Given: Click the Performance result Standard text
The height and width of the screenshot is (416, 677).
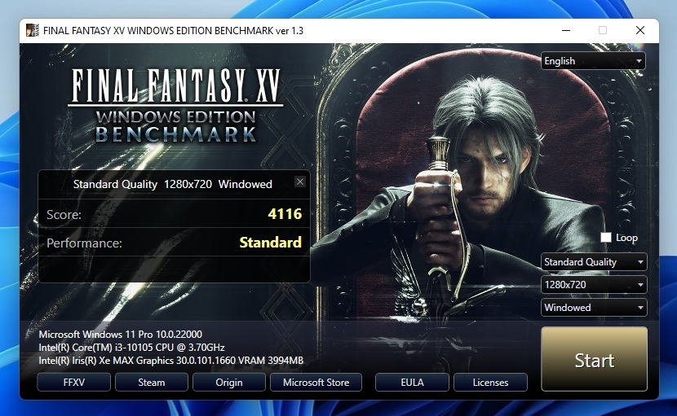Looking at the screenshot, I should coord(271,243).
